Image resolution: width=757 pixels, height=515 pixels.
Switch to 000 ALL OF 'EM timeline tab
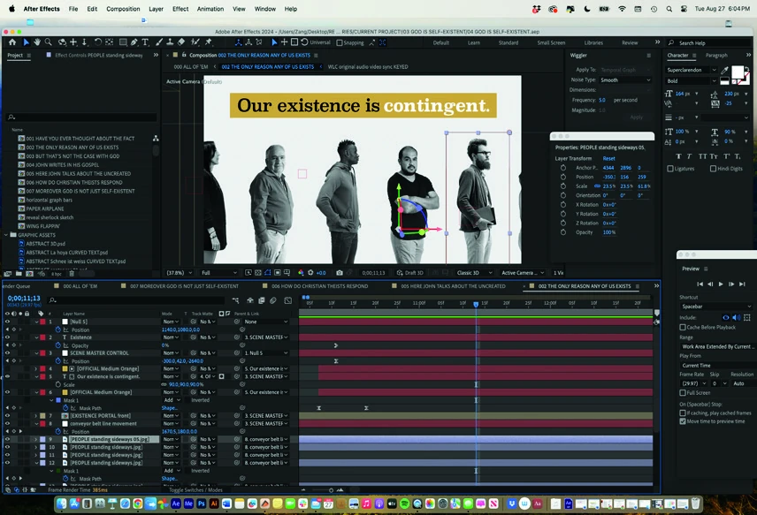tap(80, 286)
